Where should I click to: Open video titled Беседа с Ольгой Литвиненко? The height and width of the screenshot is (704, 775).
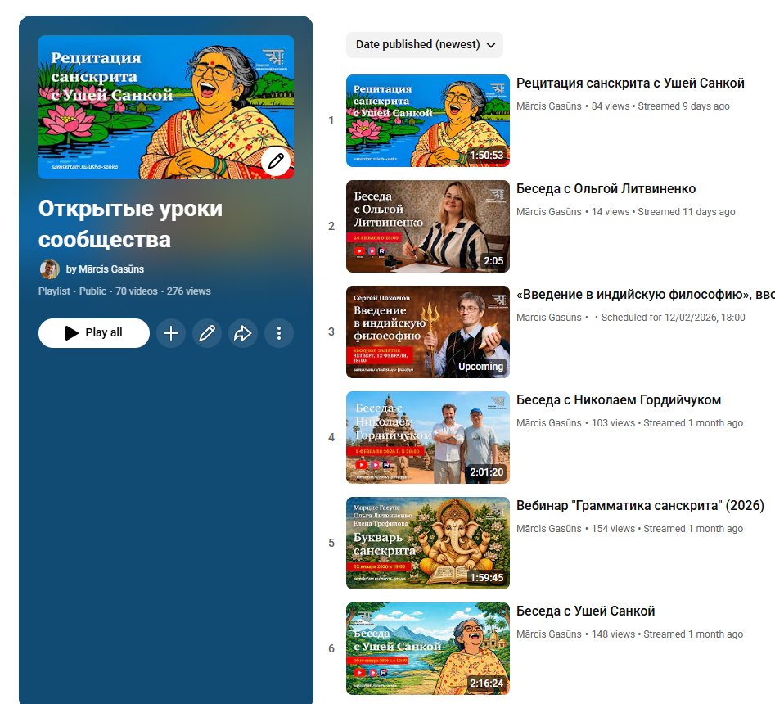[x=606, y=189]
